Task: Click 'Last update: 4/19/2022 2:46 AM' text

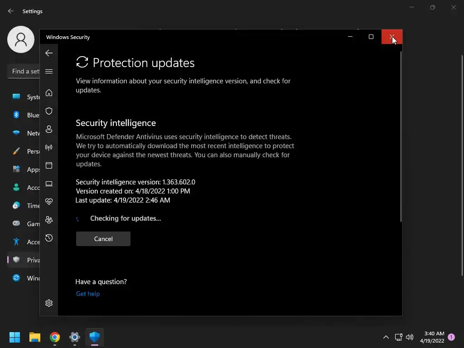Action: 123,200
